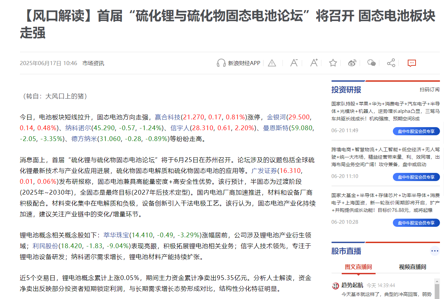Increase font size with A+ icon
Screen dimensions: 444x299
coord(314,63)
